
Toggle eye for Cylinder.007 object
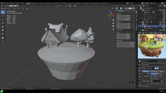162,28
